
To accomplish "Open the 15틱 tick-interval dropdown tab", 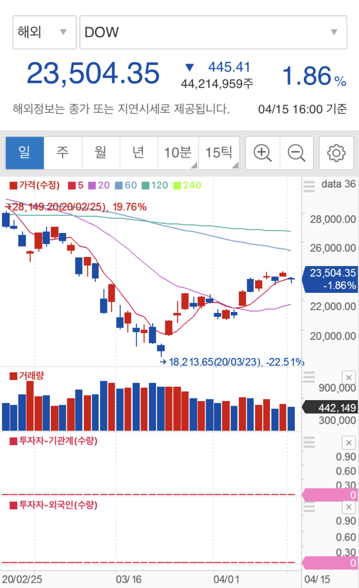I will pos(219,153).
